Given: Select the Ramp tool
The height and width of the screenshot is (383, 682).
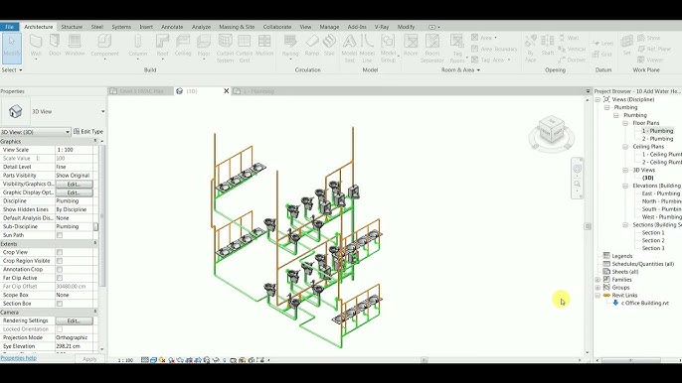Looking at the screenshot, I should pyautogui.click(x=311, y=46).
